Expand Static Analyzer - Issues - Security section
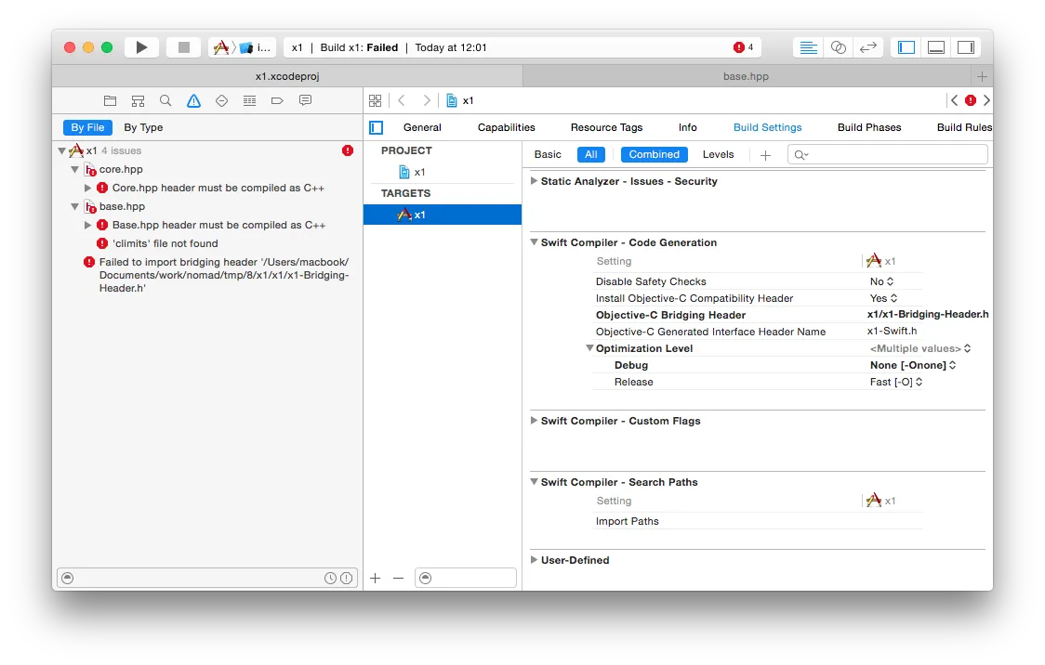This screenshot has width=1045, height=665. click(x=534, y=181)
